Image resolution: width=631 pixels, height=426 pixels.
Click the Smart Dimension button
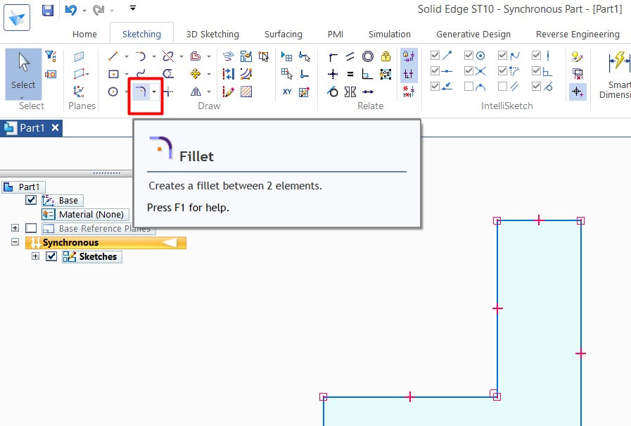coord(618,74)
